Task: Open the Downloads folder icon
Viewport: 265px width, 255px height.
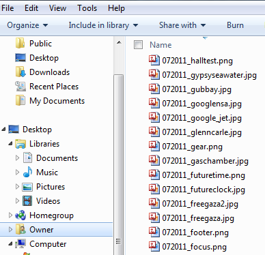Action: (20, 72)
